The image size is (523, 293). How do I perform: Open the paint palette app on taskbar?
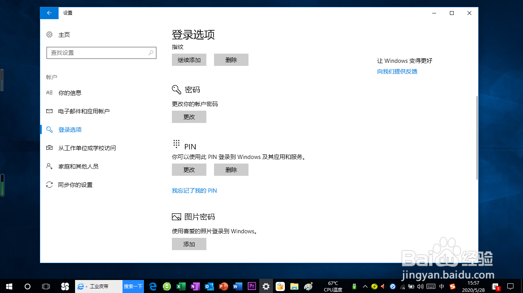[x=308, y=286]
